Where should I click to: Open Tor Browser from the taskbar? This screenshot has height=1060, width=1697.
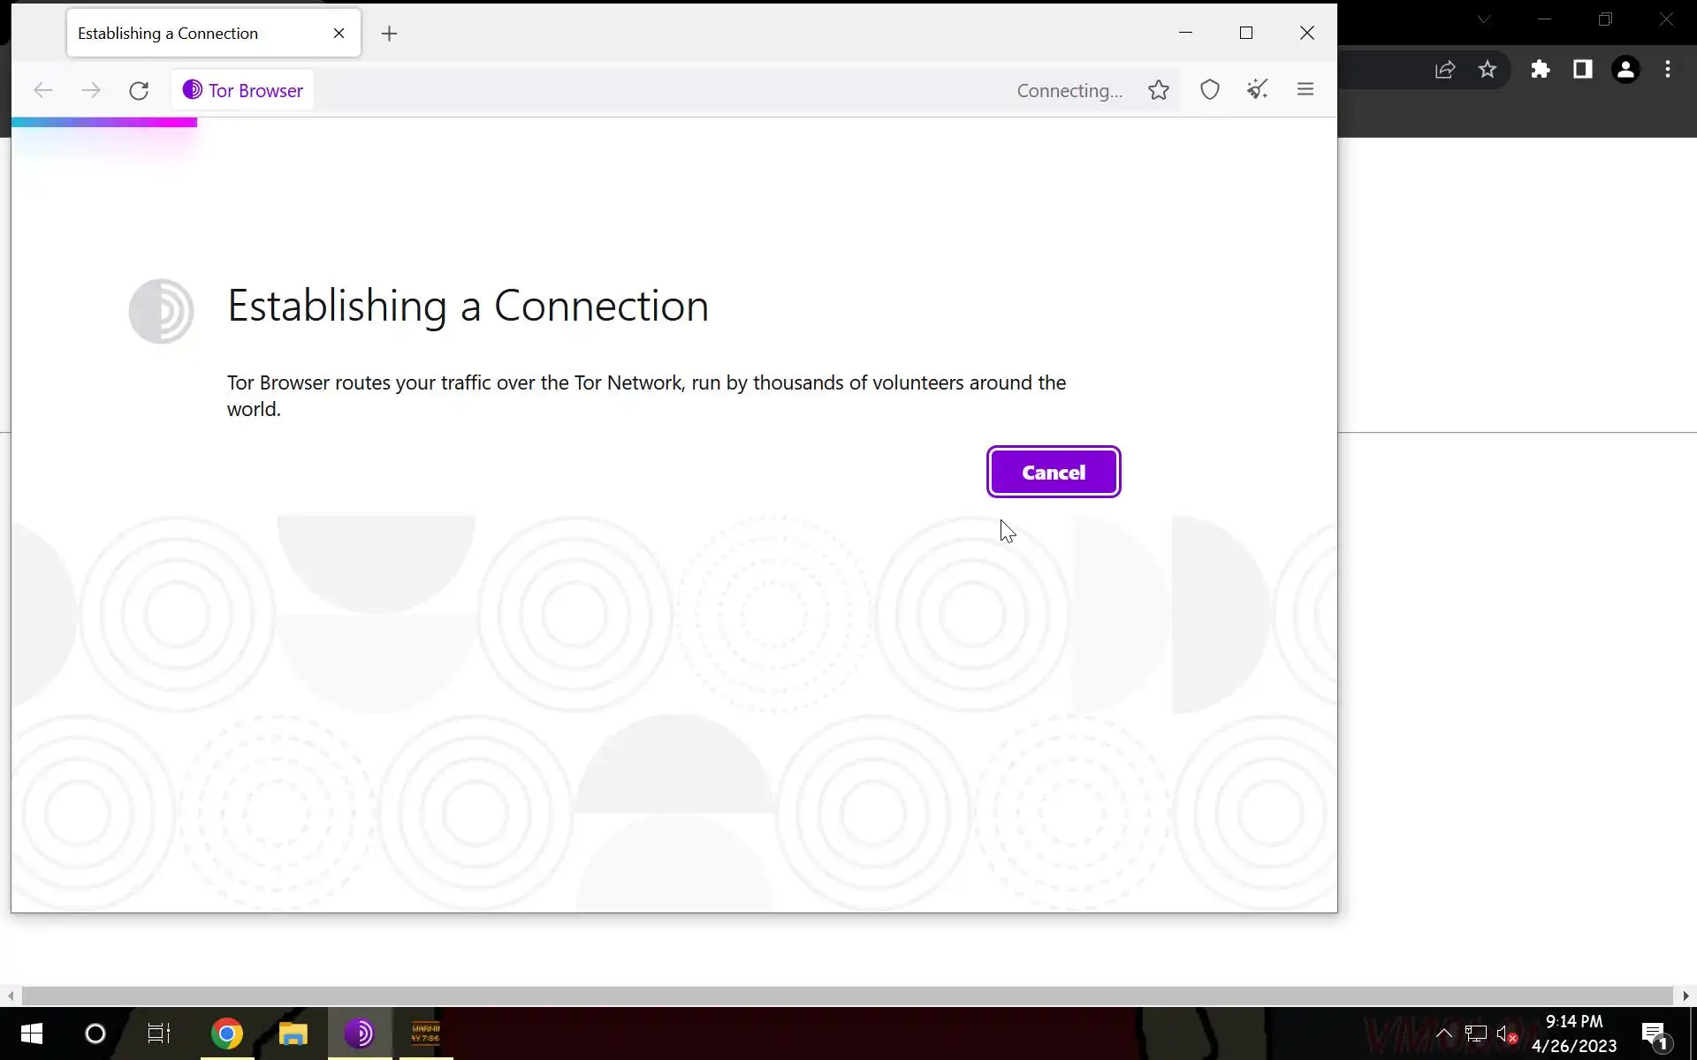(360, 1033)
